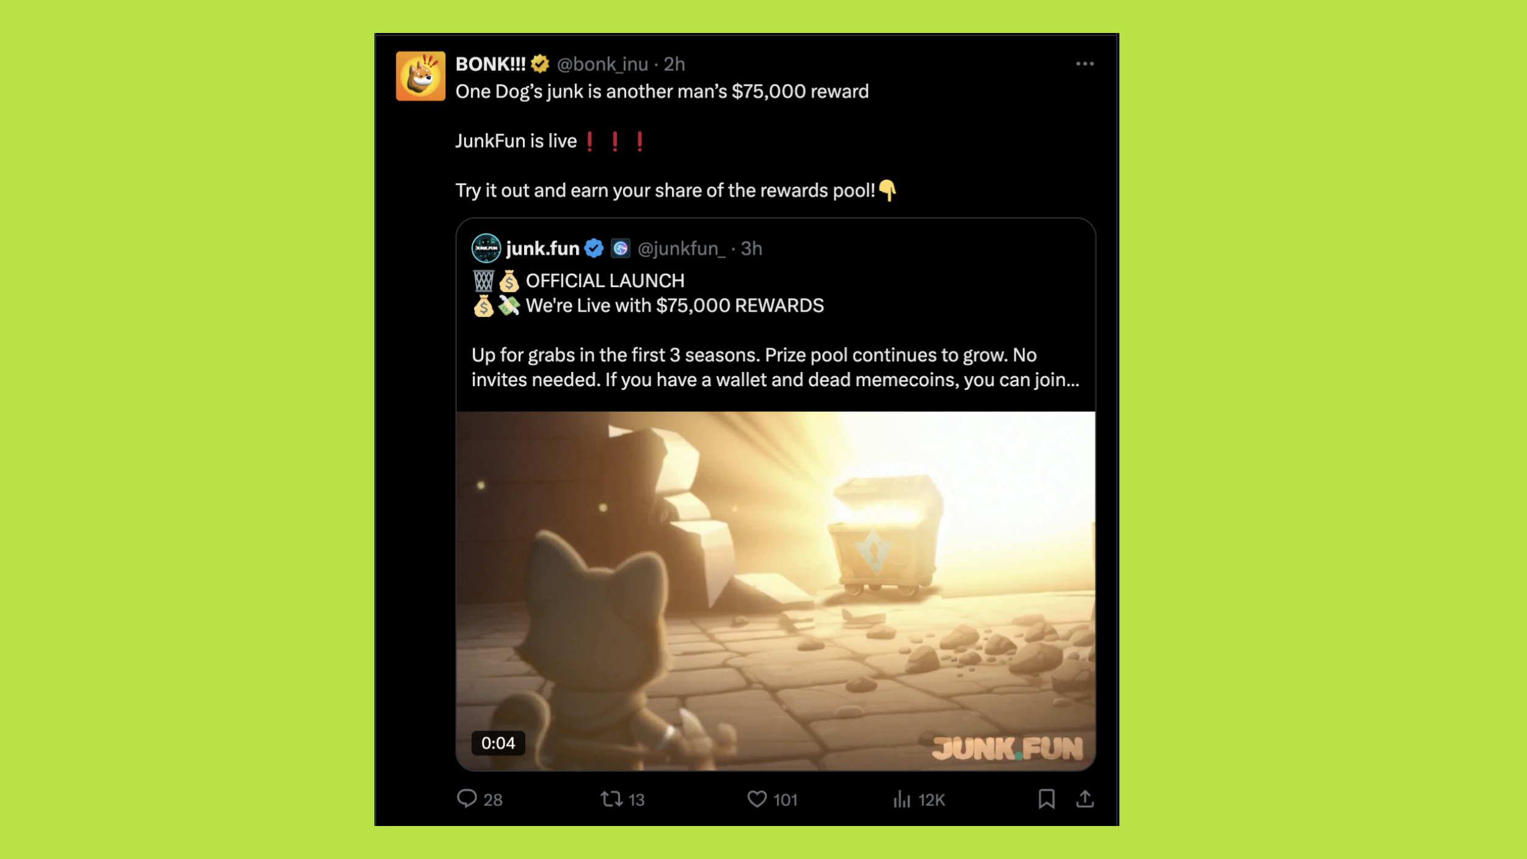Screen dimensions: 1527x859
Task: Open quoted tweet via 3h timestamp
Action: click(x=751, y=249)
